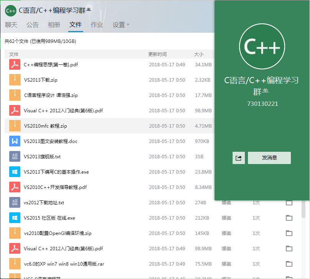Click file name vc6.0的XP win7 win8 win10通用版.rar
The image size is (310, 279).
64,264
